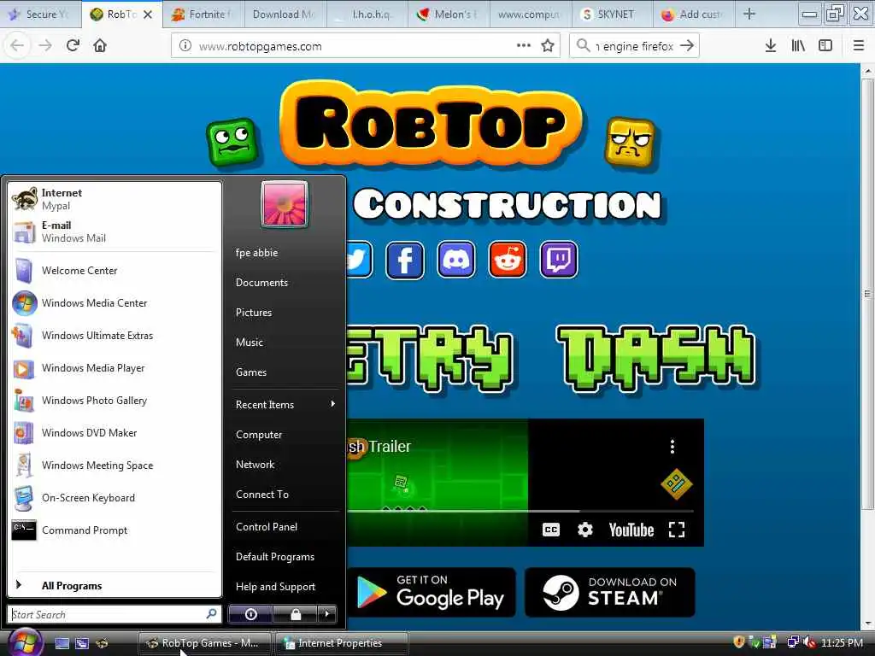Open Default Programs
This screenshot has height=656, width=875.
click(x=285, y=557)
